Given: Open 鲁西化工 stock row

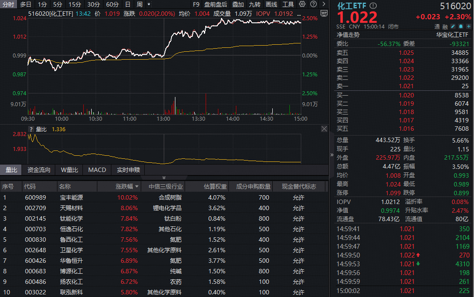Looking at the screenshot, I should point(164,240).
